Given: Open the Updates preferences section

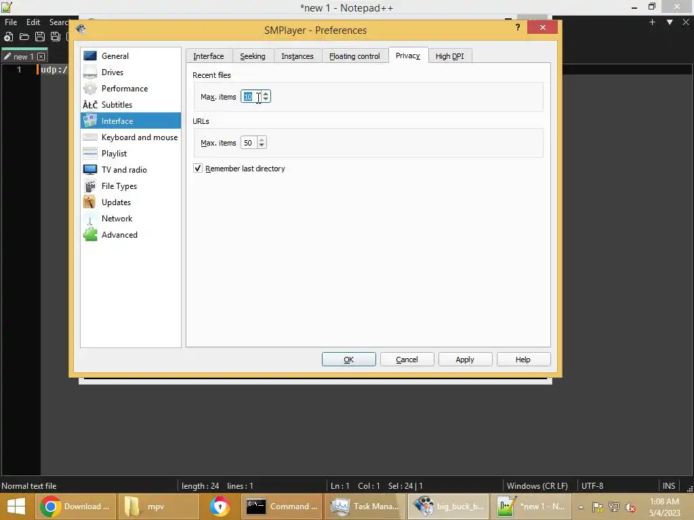Looking at the screenshot, I should (131, 202).
